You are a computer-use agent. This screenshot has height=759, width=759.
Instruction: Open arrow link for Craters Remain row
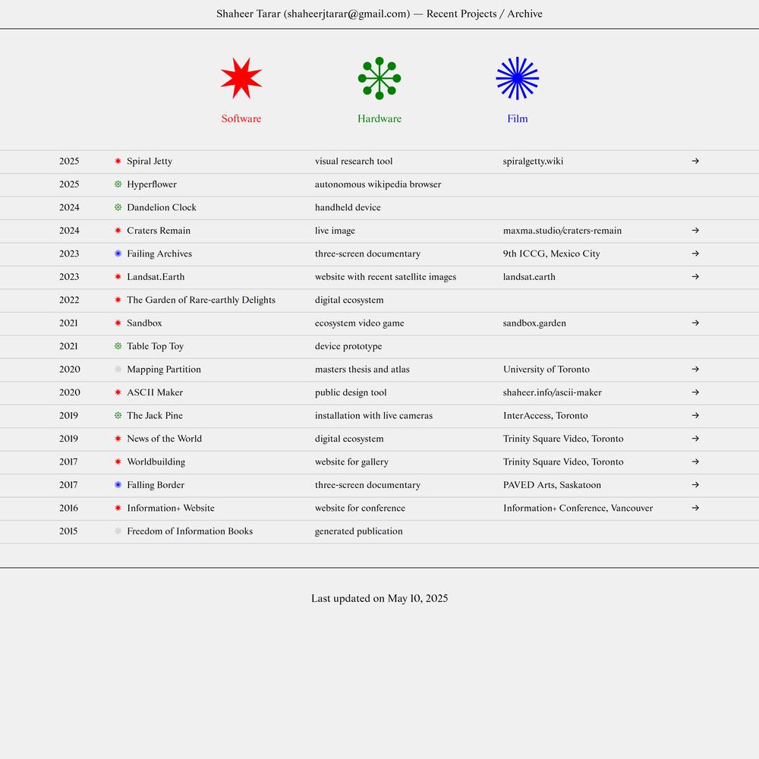pyautogui.click(x=695, y=231)
